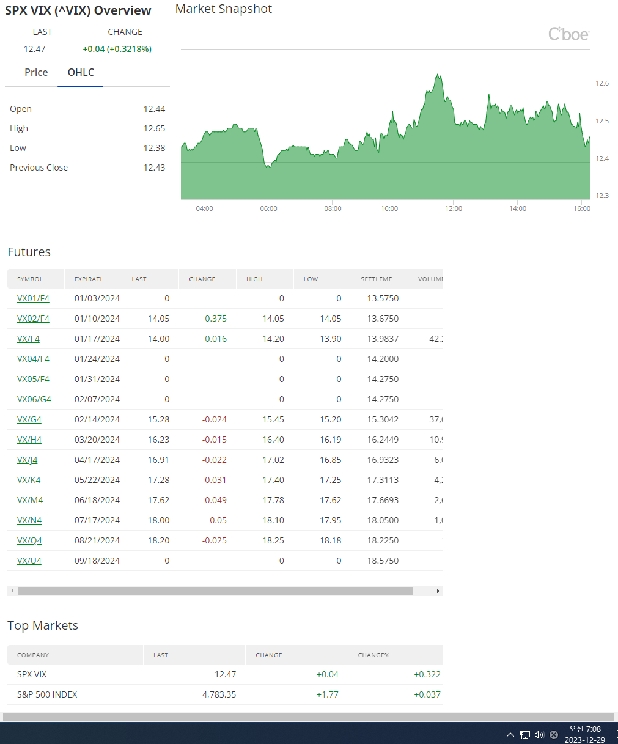Switch to the Price tab

coord(36,72)
